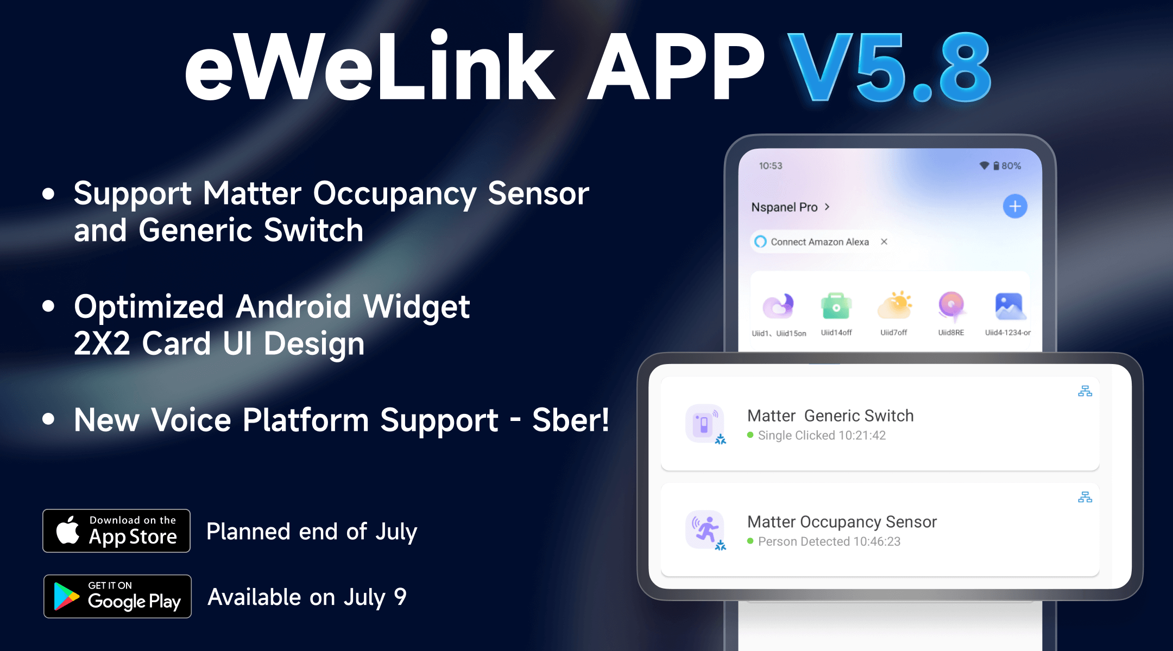Click the Matter Generic Switch icon

(x=704, y=424)
